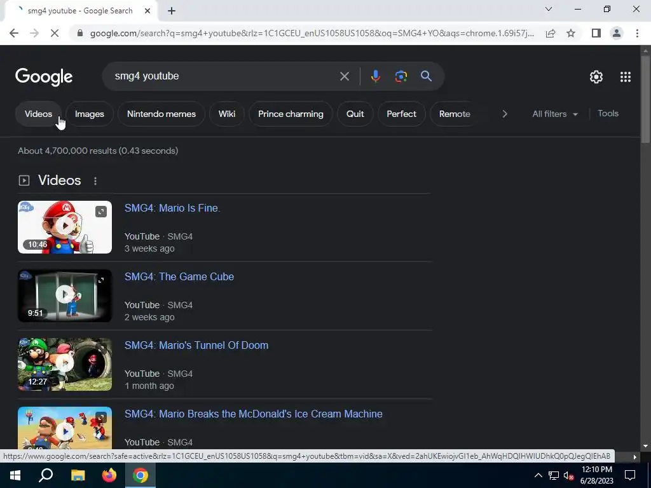Select the Perfect filter chip

coord(401,114)
